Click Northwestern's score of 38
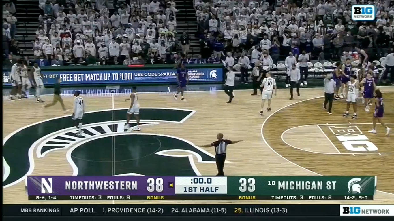 tap(155, 185)
